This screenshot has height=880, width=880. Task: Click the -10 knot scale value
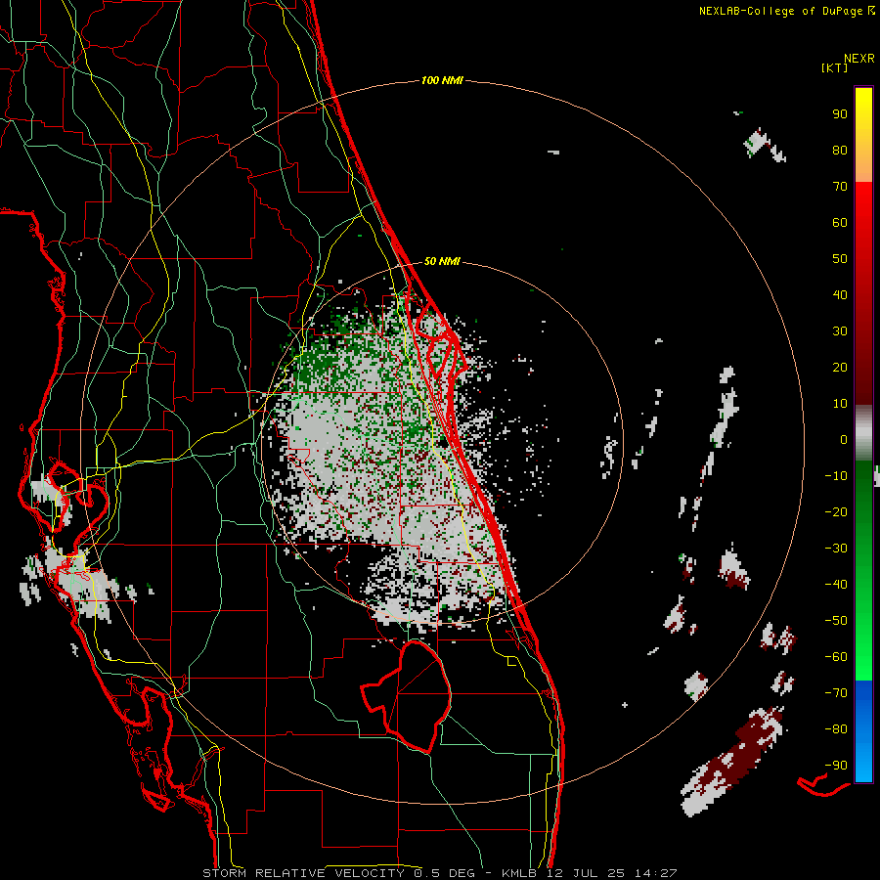pyautogui.click(x=836, y=476)
